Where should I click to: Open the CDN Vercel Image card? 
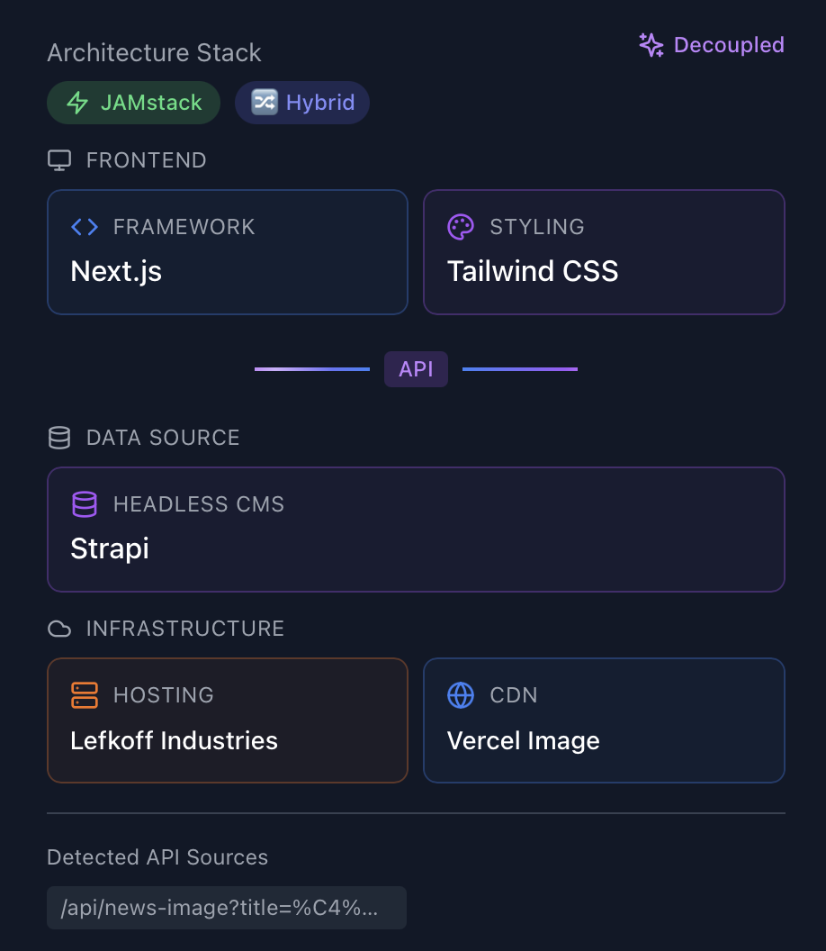(604, 720)
